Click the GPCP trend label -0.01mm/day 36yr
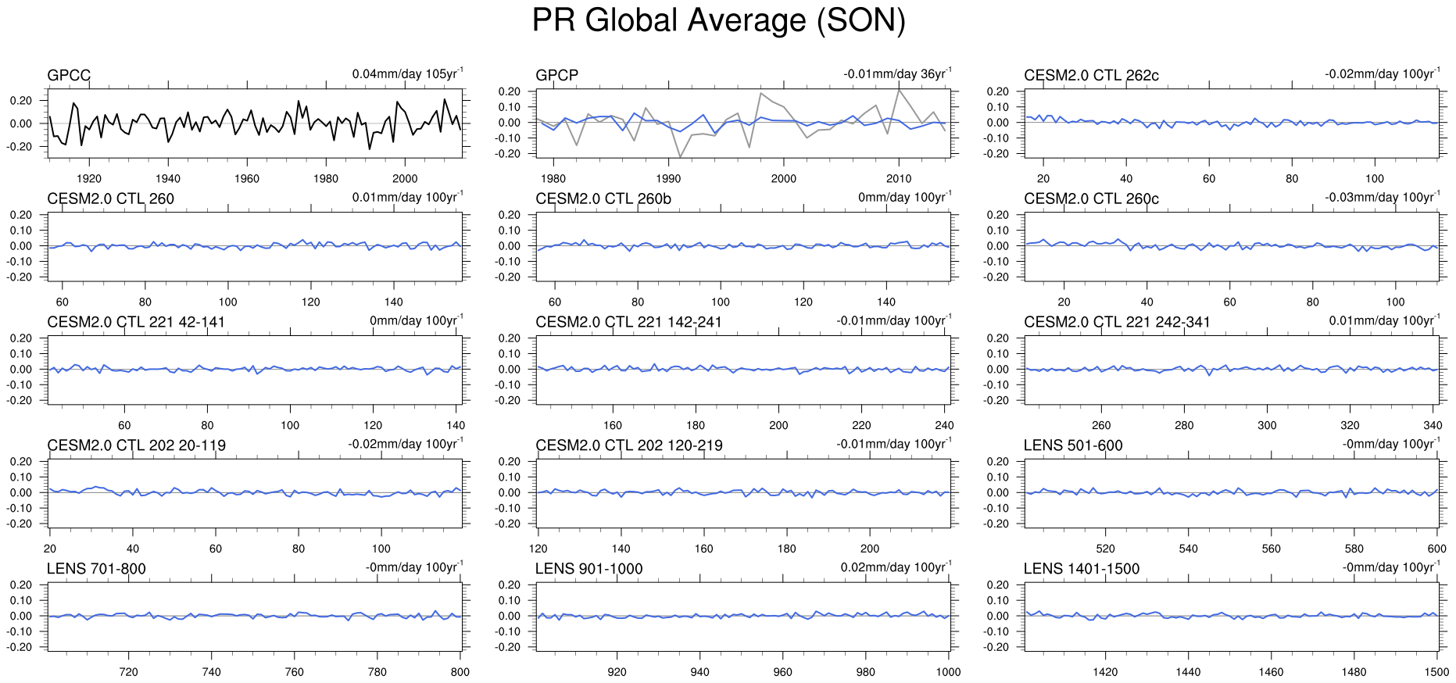Viewport: 1456px width, 683px height. pos(896,74)
